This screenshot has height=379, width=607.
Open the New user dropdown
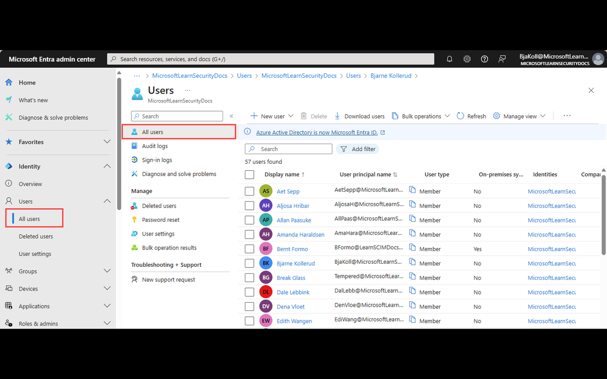[272, 116]
